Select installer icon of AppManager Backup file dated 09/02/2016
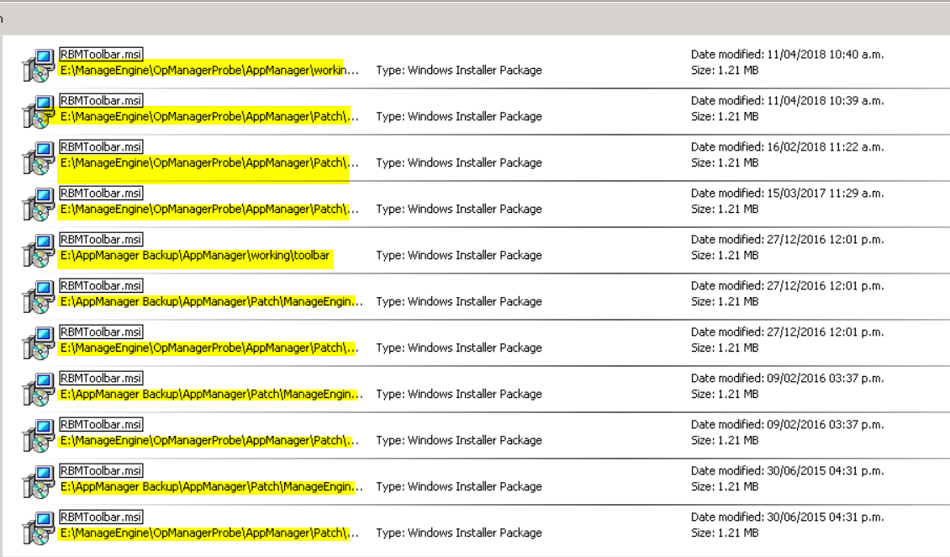Screen dimensions: 950x557 point(38,389)
